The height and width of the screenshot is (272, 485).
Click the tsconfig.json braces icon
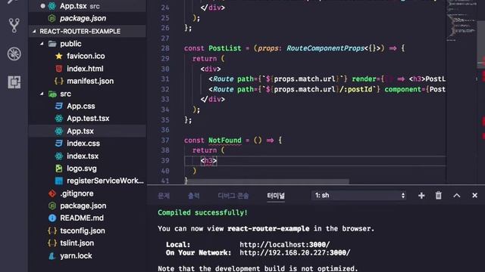(x=52, y=230)
